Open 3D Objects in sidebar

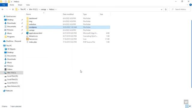(x=11, y=49)
